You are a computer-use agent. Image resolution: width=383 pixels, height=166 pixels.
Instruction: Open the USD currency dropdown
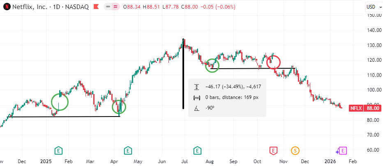point(371,7)
